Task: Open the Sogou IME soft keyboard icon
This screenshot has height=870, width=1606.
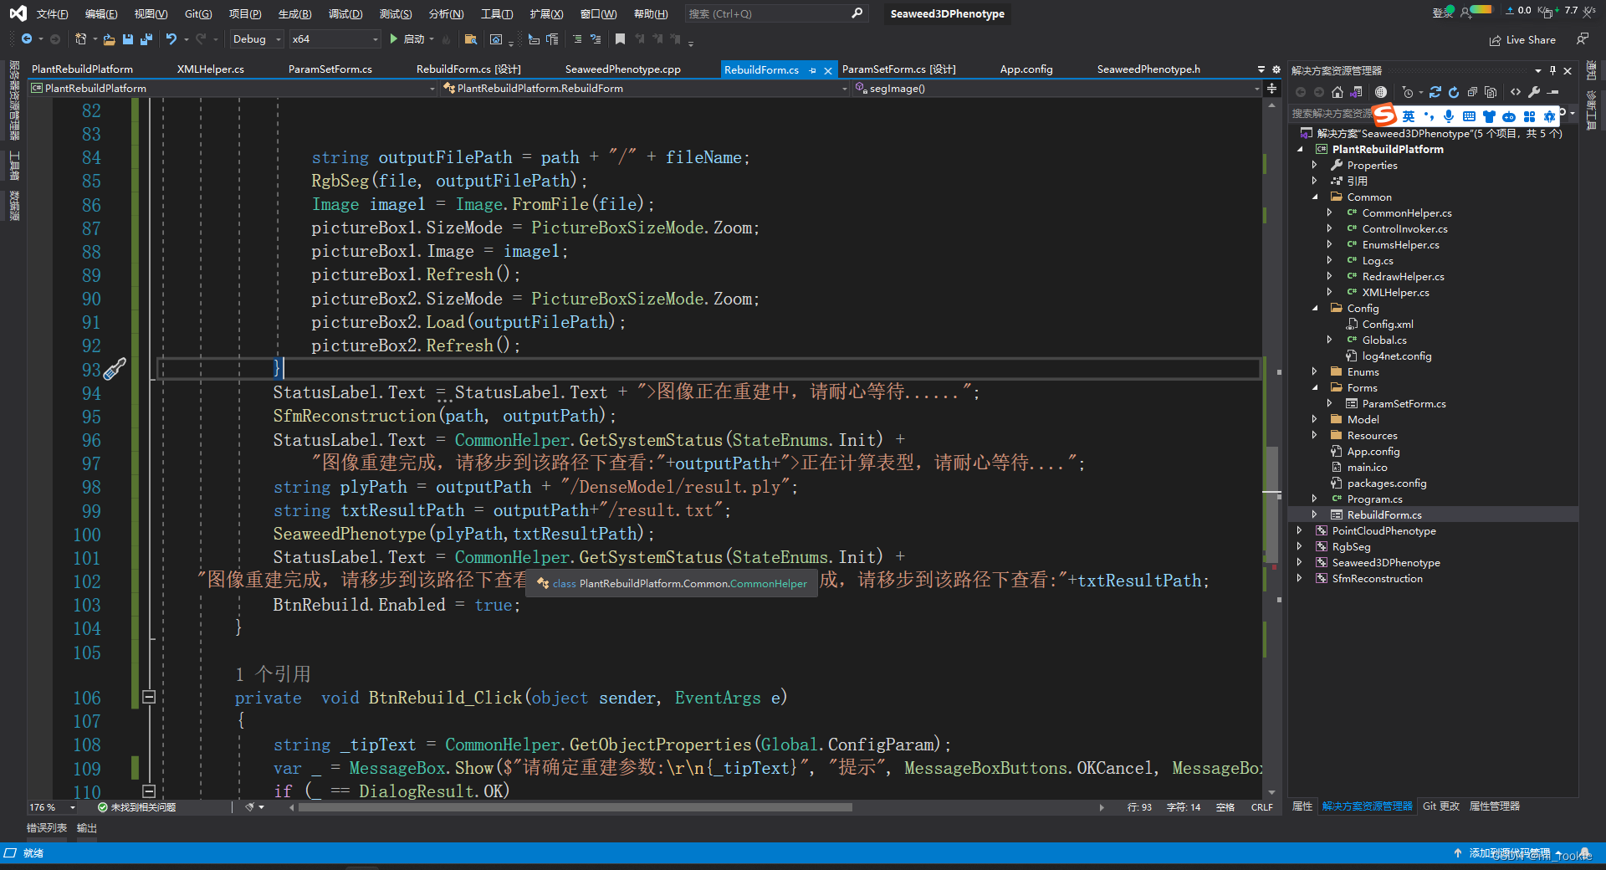Action: point(1469,116)
